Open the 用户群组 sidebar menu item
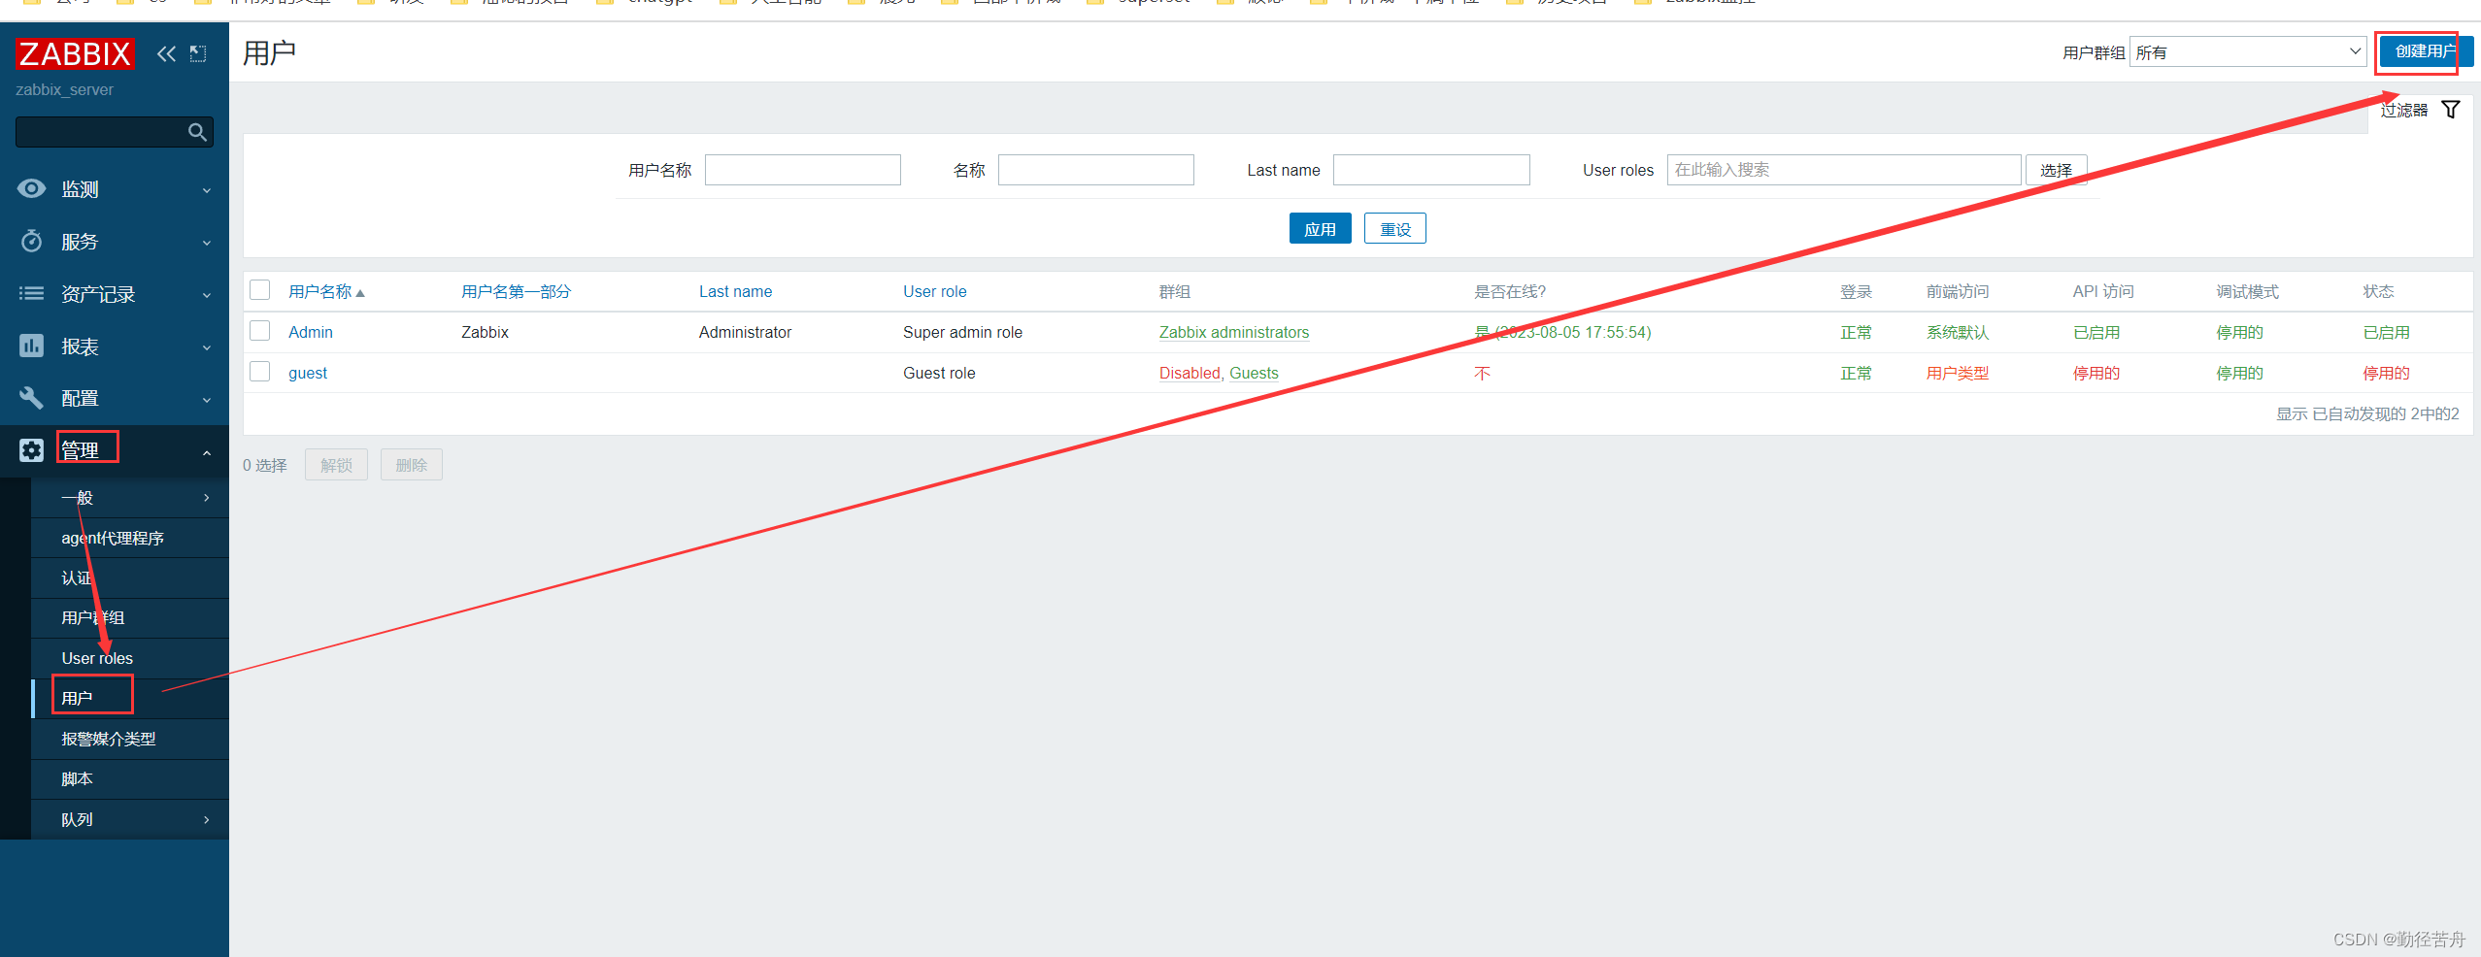2481x957 pixels. (x=130, y=618)
